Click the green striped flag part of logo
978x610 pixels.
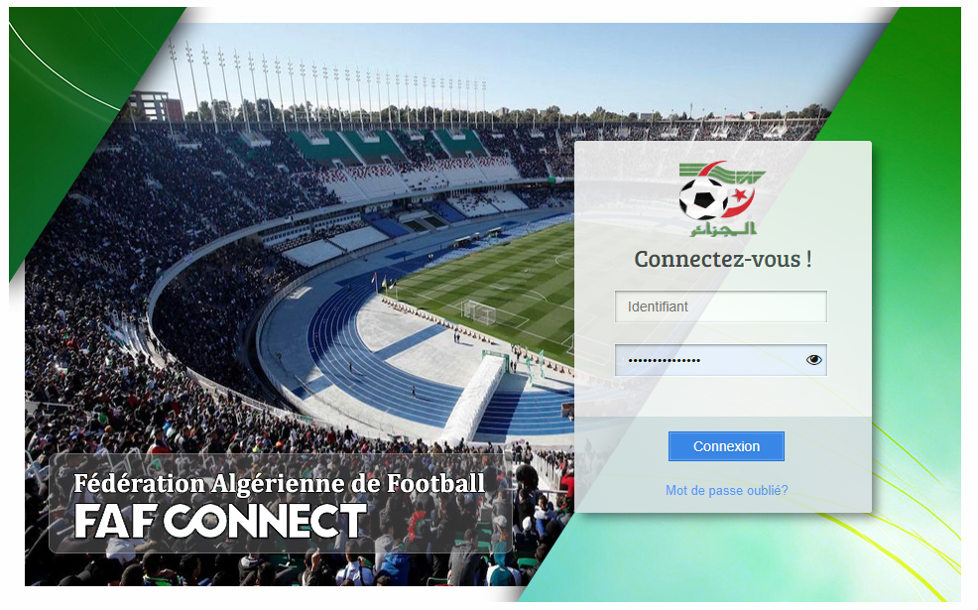tap(722, 173)
